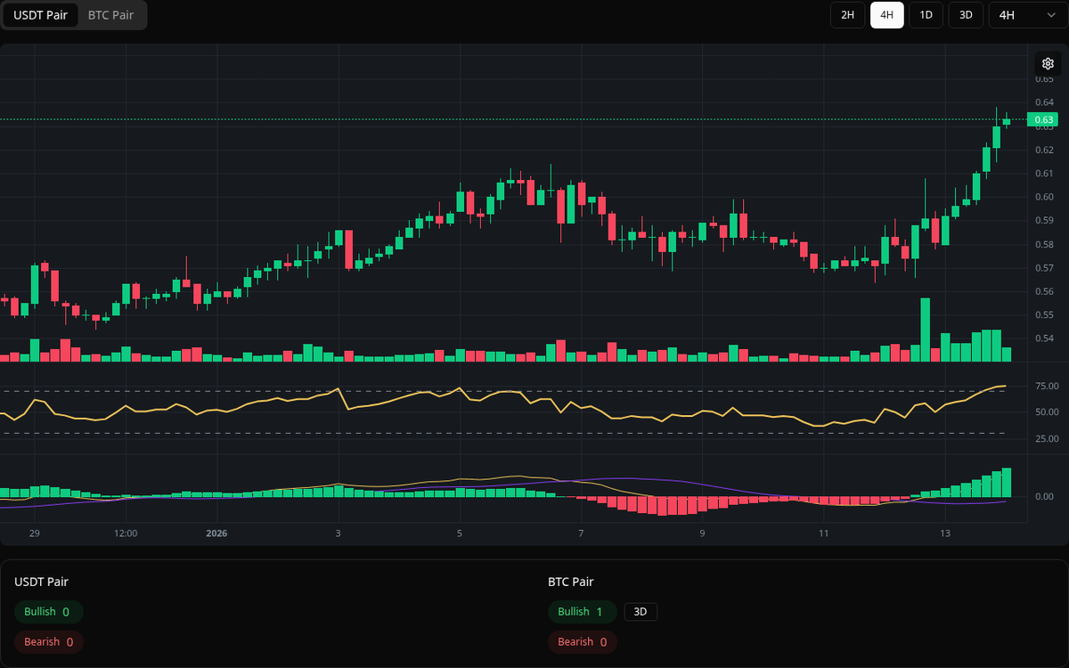1069x668 pixels.
Task: Click the latest green candlestick
Action: pos(1006,122)
